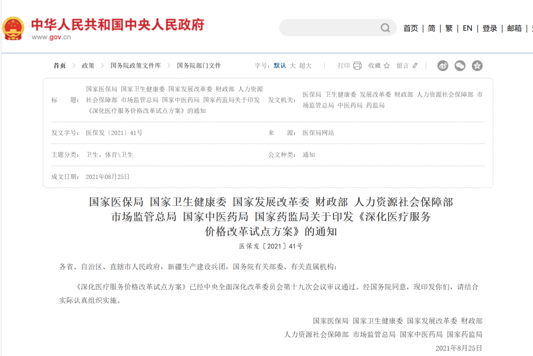Set font size to 默认
The image size is (533, 356).
click(280, 66)
